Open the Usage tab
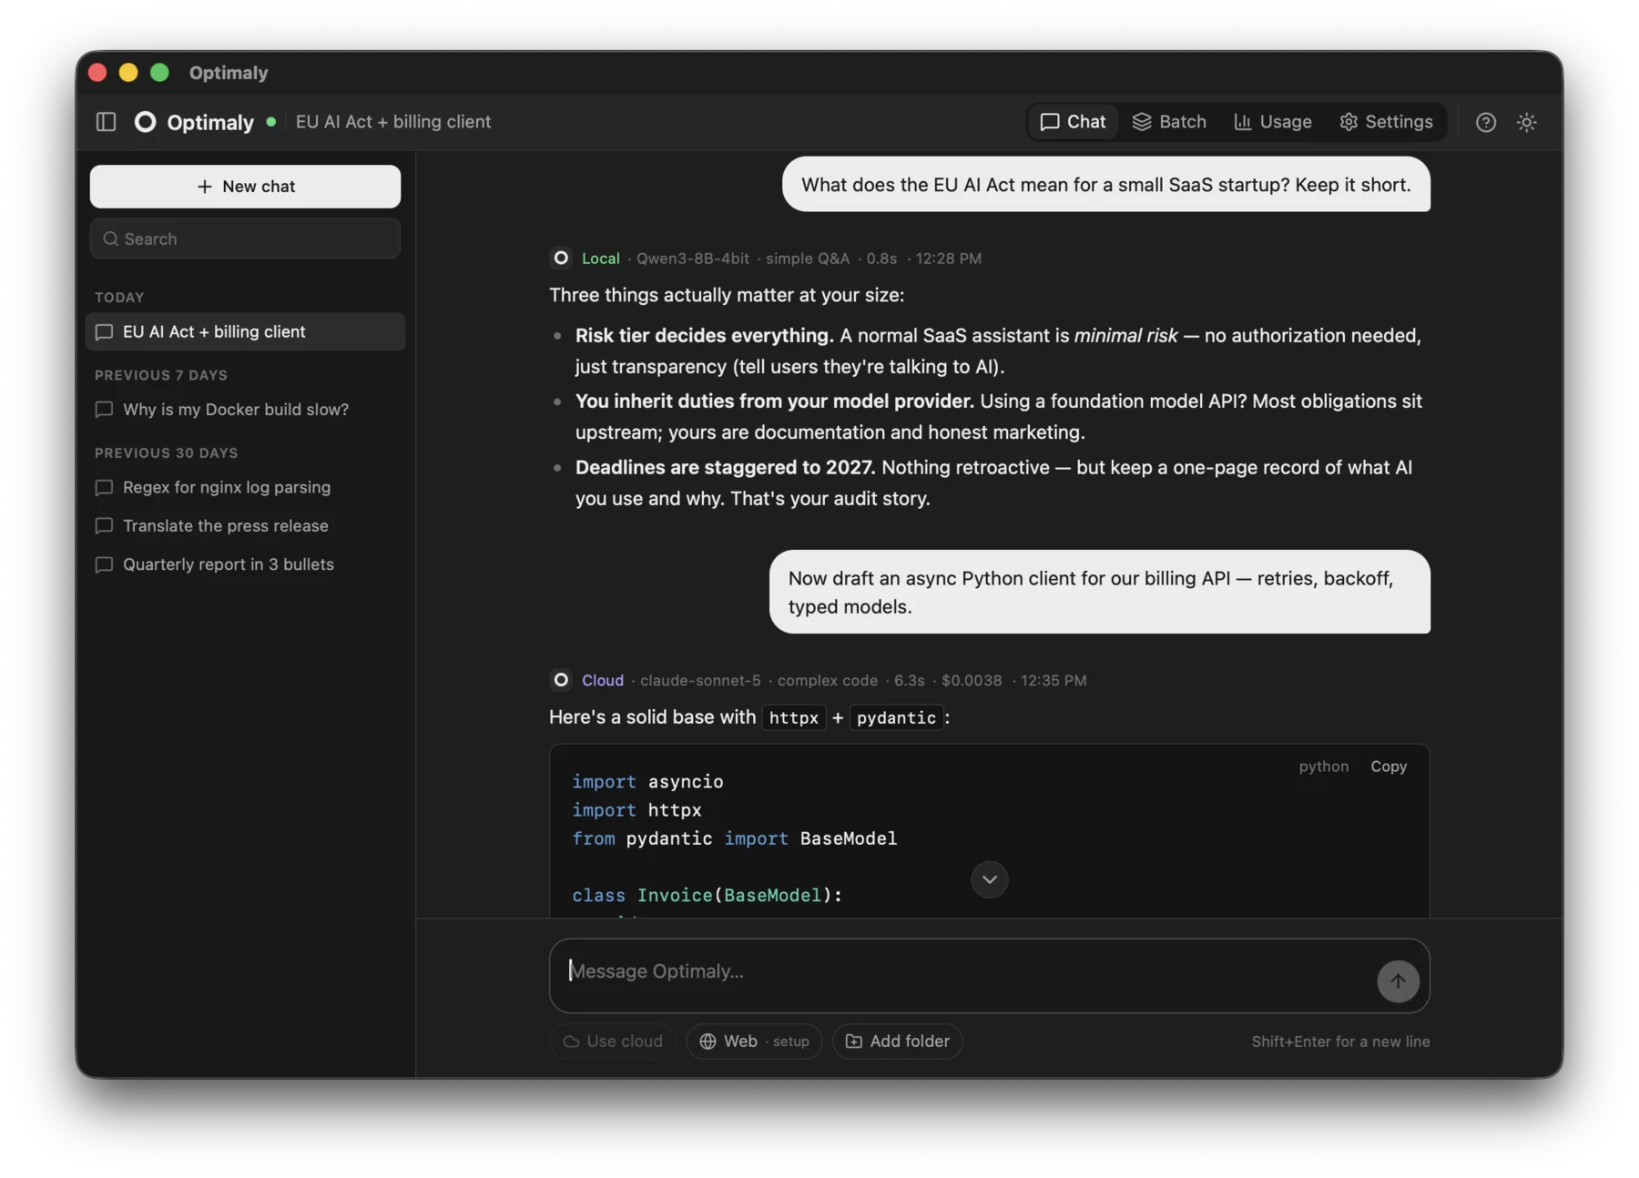This screenshot has height=1178, width=1639. pos(1272,122)
